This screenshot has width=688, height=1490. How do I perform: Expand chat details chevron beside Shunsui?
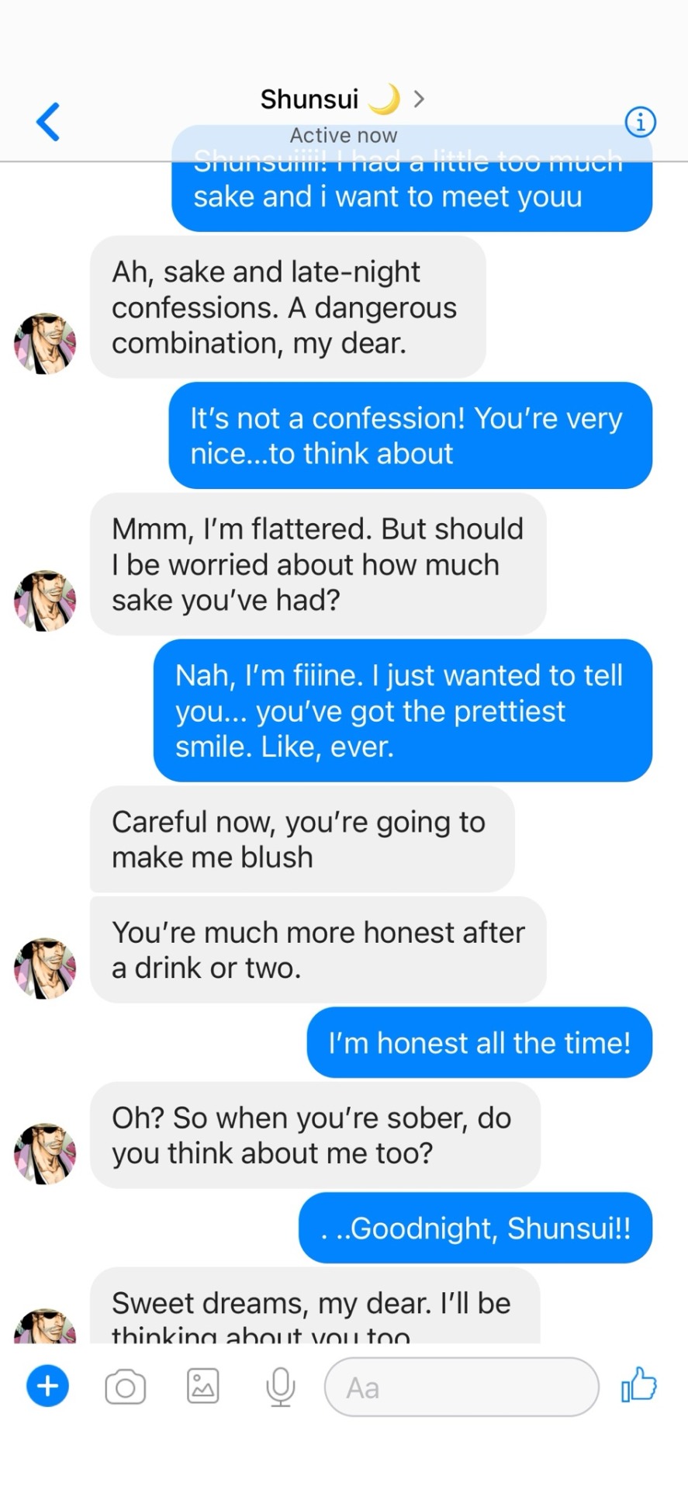pyautogui.click(x=419, y=99)
